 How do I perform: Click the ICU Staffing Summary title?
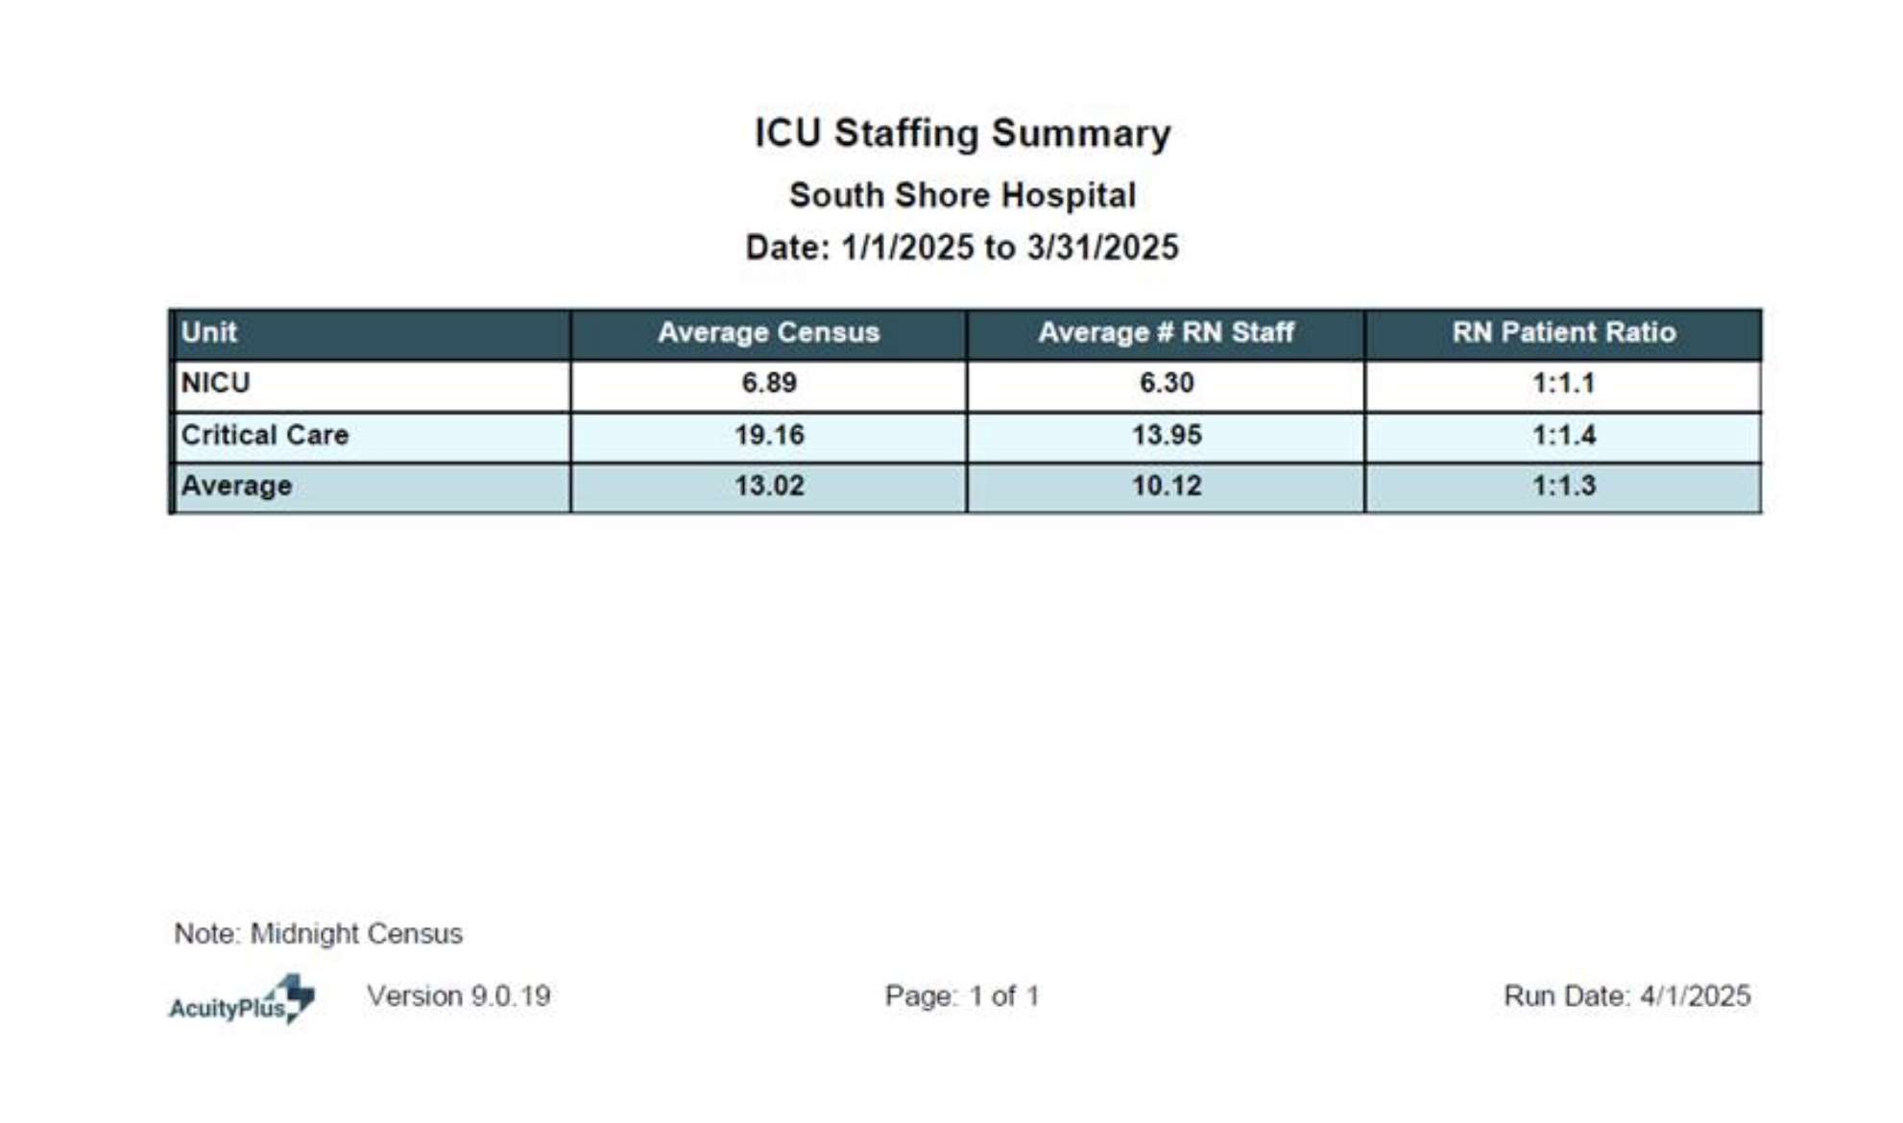pos(962,133)
